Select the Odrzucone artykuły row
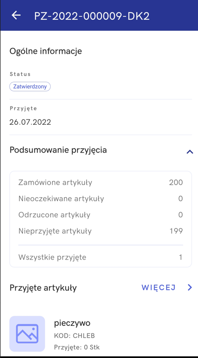The image size is (198, 358). (100, 215)
